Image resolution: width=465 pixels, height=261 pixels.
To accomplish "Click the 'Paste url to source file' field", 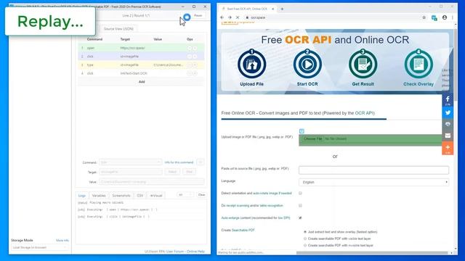I will point(373,170).
